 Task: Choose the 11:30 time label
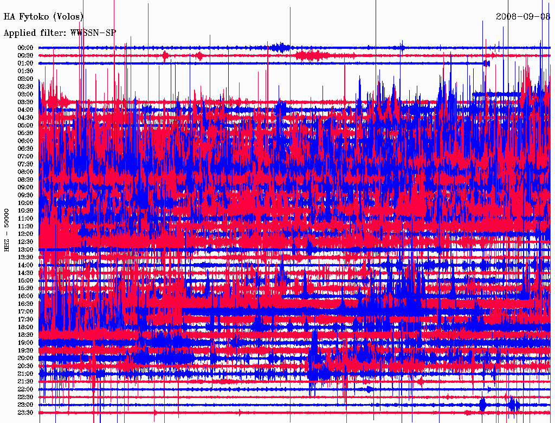25,226
